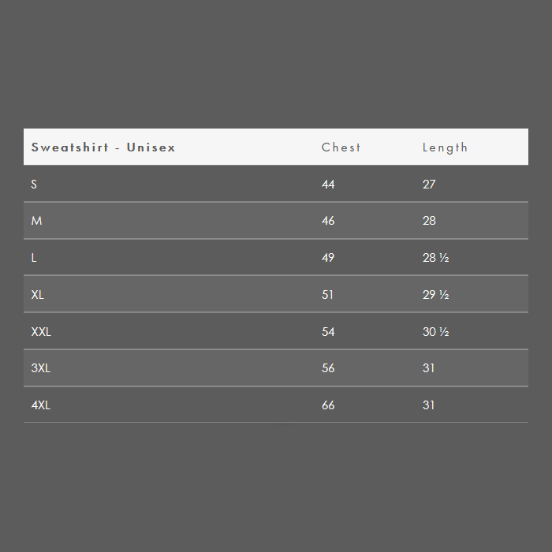Click the L size row label
The height and width of the screenshot is (552, 552).
point(34,258)
